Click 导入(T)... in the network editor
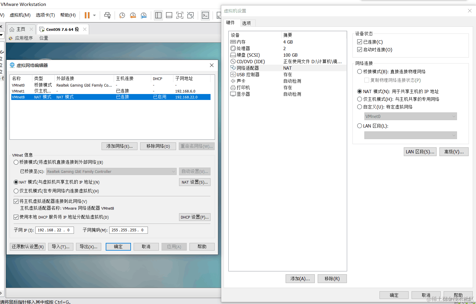The width and height of the screenshot is (476, 304). click(61, 247)
